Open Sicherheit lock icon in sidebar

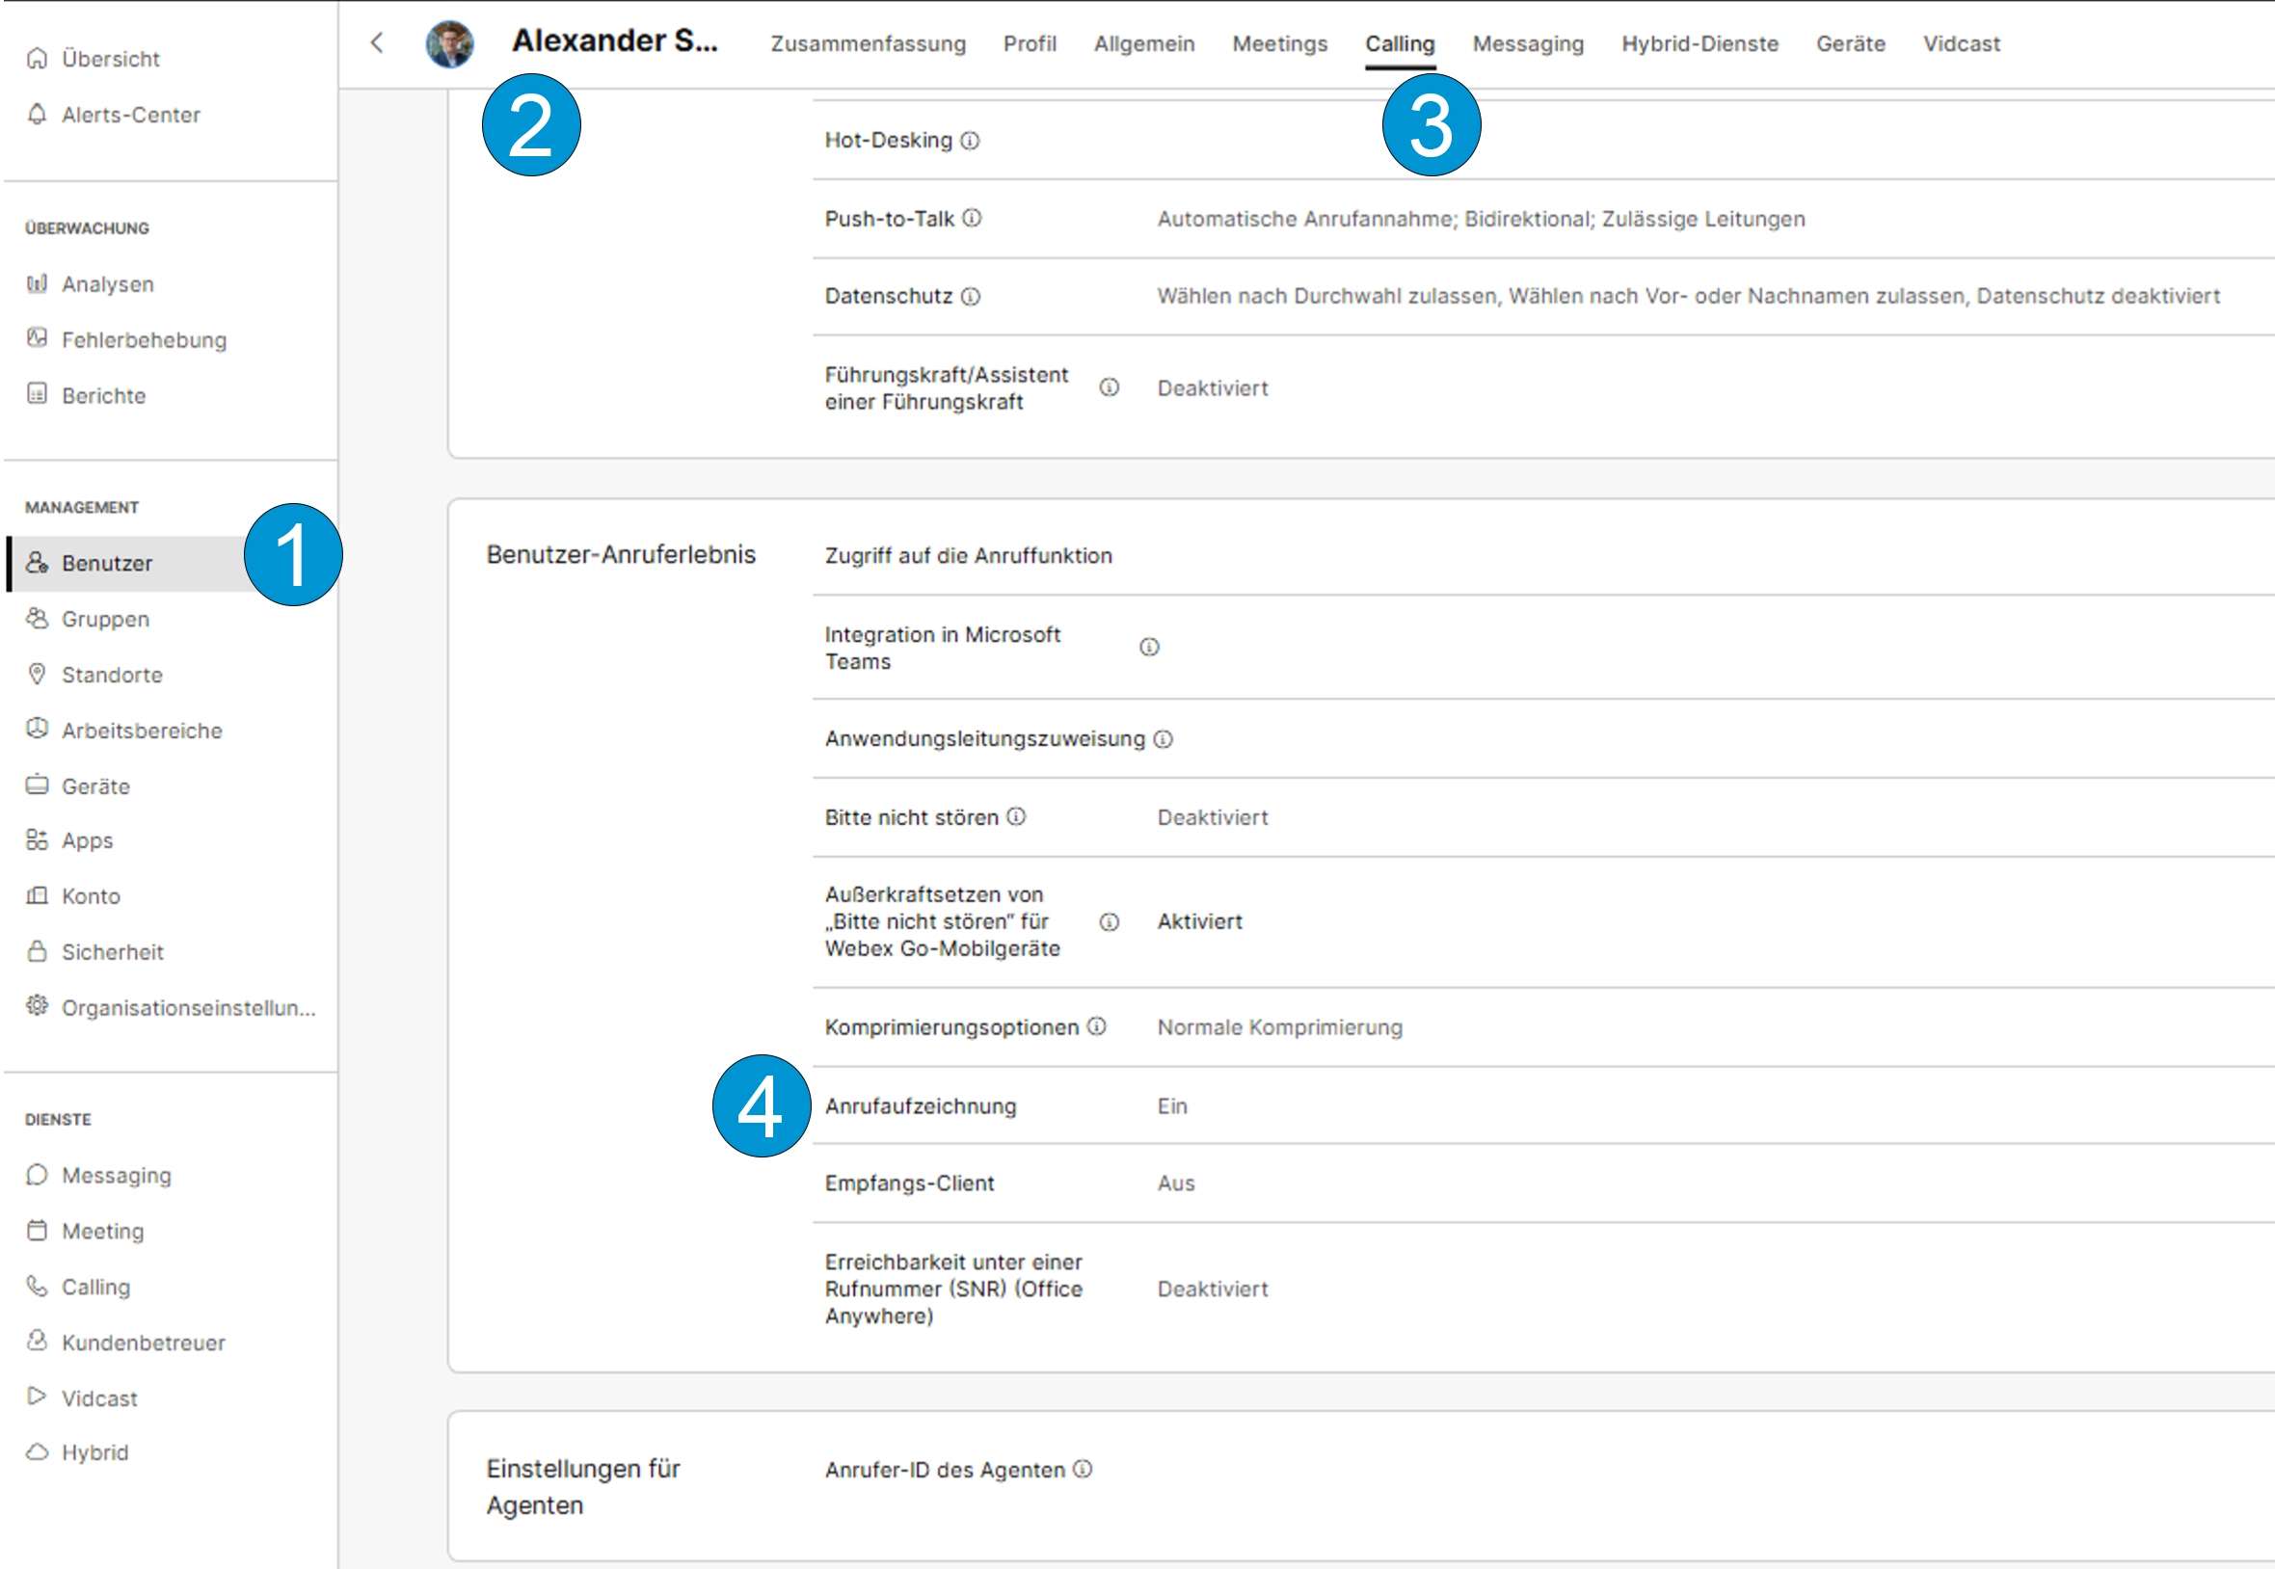[x=38, y=951]
